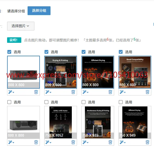Select the SUNLU logo product thumbnail

click(23, 122)
